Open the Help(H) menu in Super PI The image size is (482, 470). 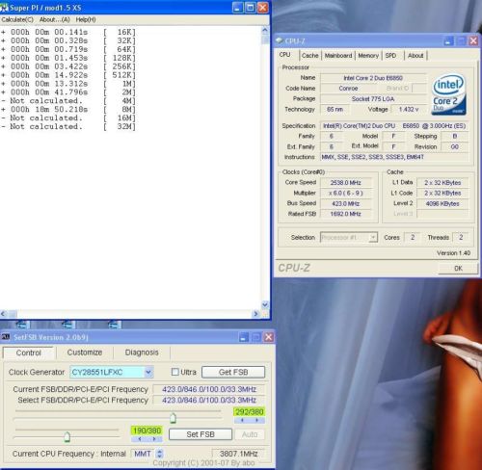click(x=86, y=19)
